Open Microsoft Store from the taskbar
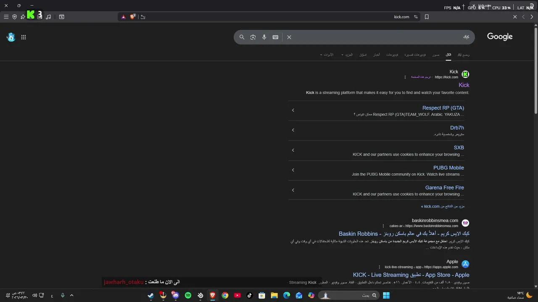The width and height of the screenshot is (538, 302). (262, 295)
